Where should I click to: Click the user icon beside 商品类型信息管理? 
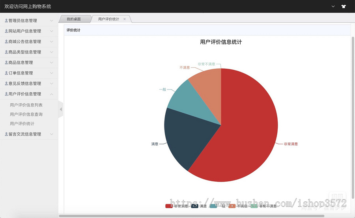pyautogui.click(x=6, y=52)
